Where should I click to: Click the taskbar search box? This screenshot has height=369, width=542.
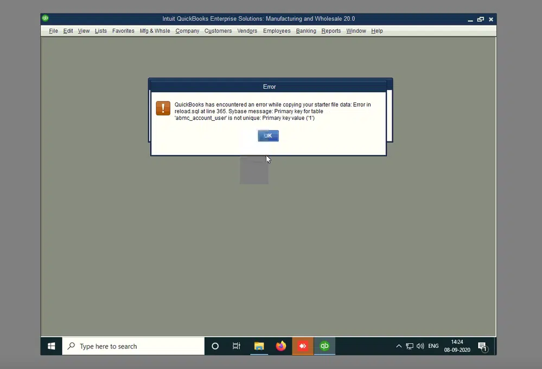(x=133, y=346)
